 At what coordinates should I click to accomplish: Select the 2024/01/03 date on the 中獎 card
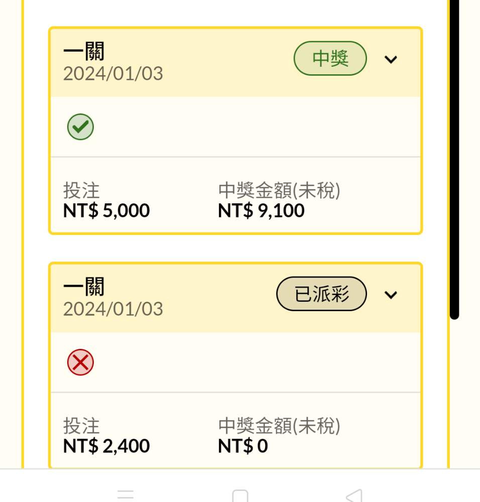(x=113, y=74)
